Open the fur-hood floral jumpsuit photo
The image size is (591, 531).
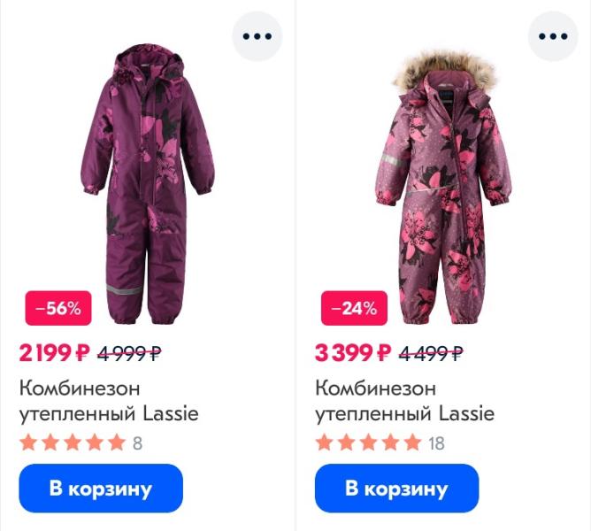coord(443,188)
